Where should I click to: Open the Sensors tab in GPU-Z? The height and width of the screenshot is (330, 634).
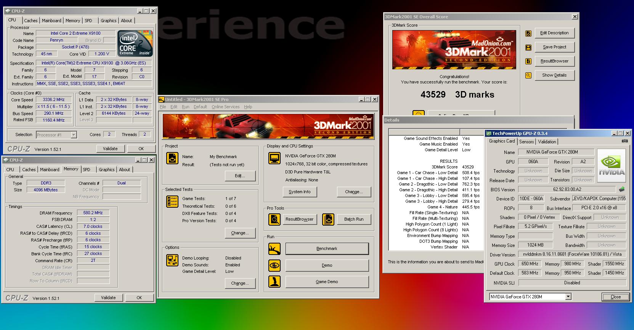tap(526, 142)
